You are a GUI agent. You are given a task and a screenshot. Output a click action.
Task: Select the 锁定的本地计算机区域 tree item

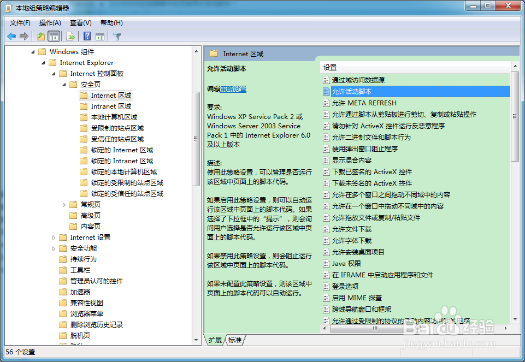[x=124, y=172]
